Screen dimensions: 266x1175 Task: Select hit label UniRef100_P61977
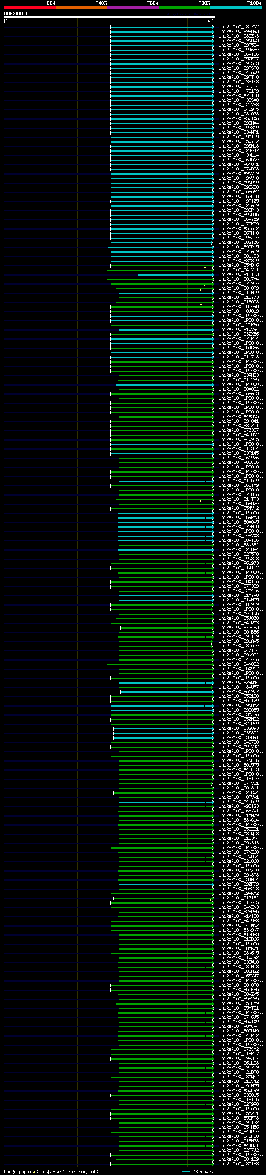click(x=238, y=691)
